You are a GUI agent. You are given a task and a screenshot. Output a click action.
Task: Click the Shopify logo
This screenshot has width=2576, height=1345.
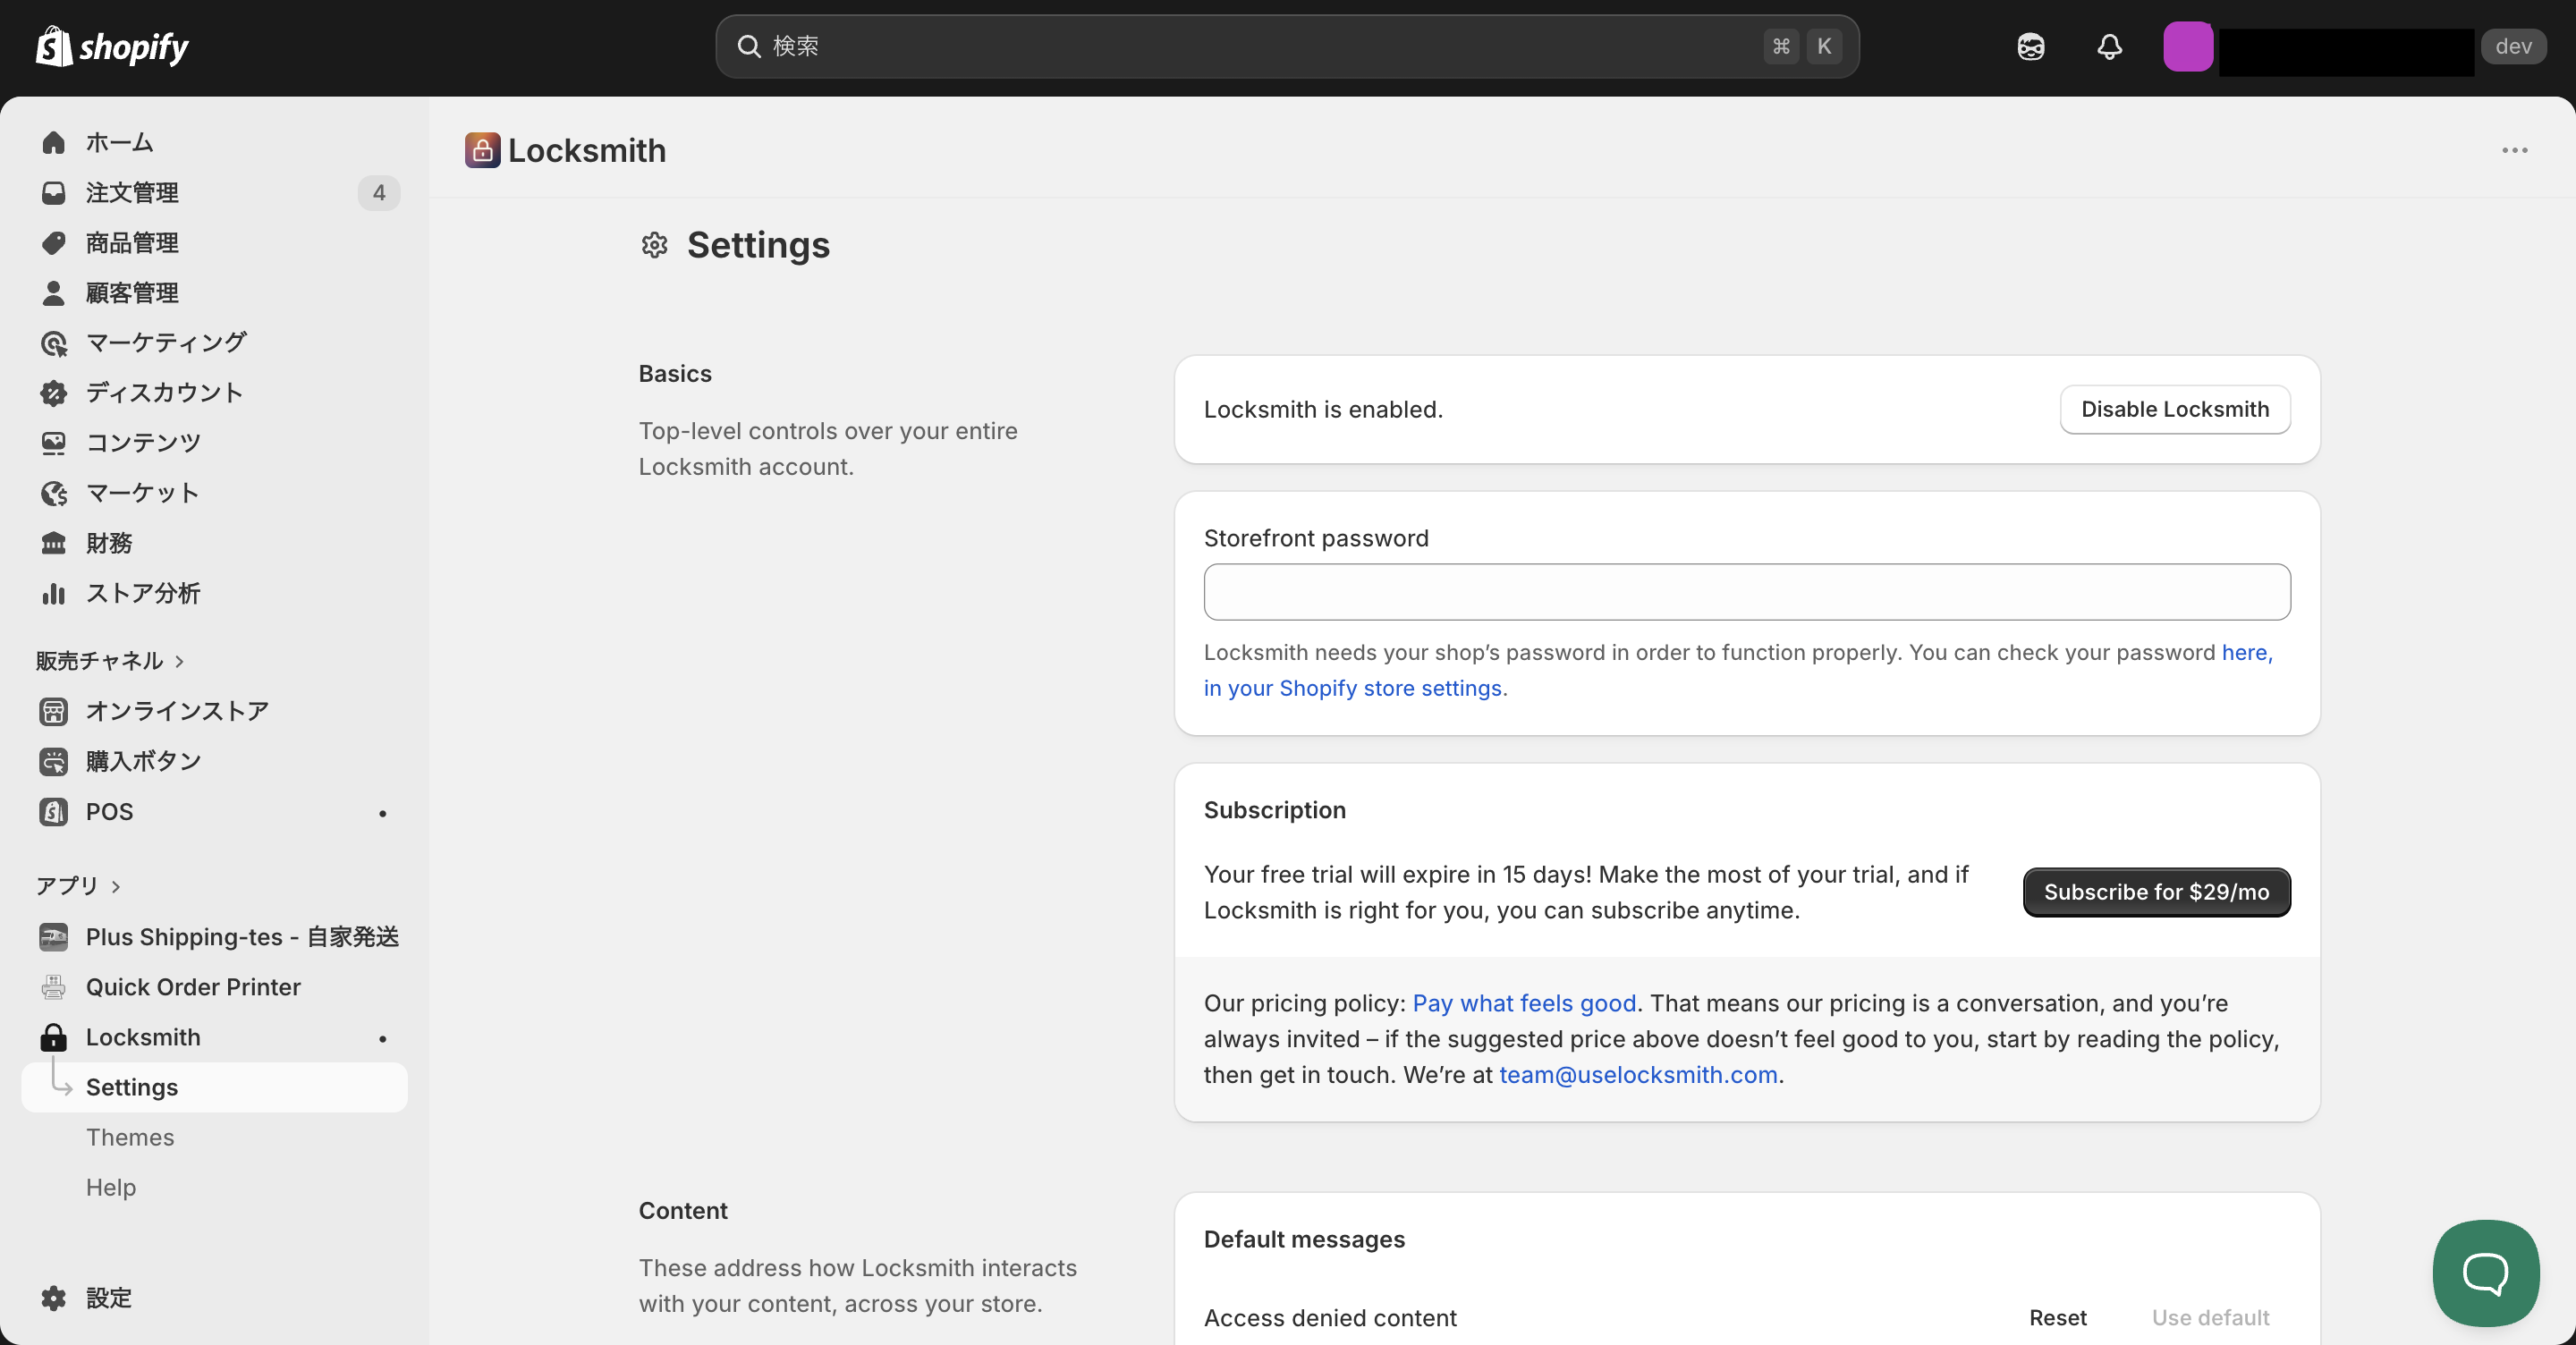coord(112,46)
